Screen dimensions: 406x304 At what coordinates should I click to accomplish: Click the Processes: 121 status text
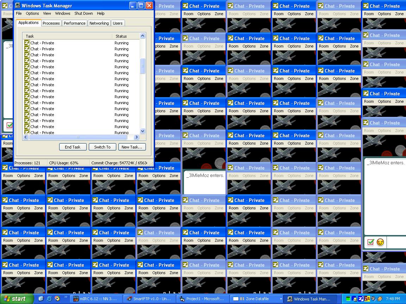click(x=27, y=163)
